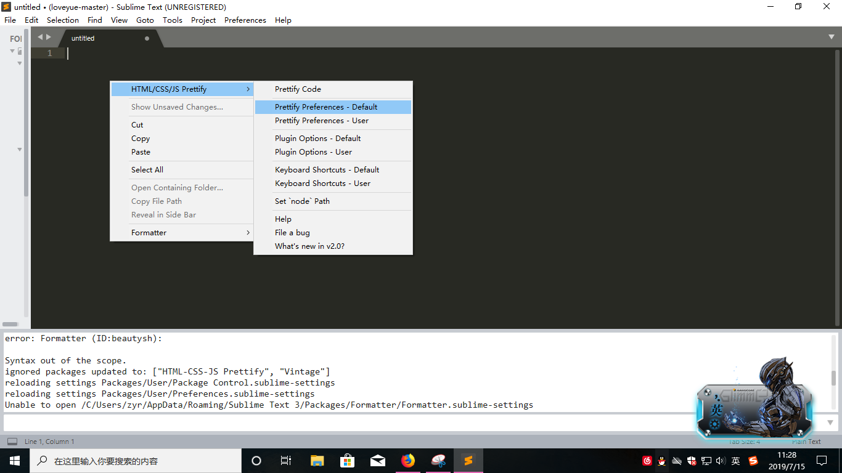This screenshot has width=842, height=473.
Task: Open the File menu
Action: coord(10,20)
